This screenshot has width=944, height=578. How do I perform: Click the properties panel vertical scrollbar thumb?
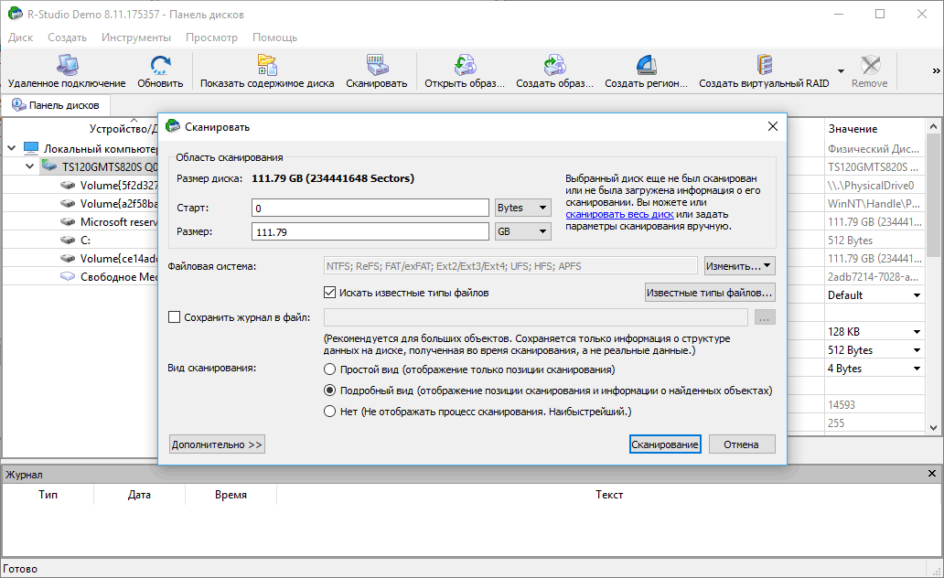pos(933,196)
